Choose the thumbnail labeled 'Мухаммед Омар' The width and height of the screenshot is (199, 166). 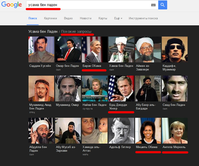[x=68, y=89]
